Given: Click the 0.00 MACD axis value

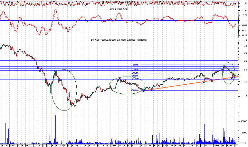Looking at the screenshot, I should tap(245, 20).
